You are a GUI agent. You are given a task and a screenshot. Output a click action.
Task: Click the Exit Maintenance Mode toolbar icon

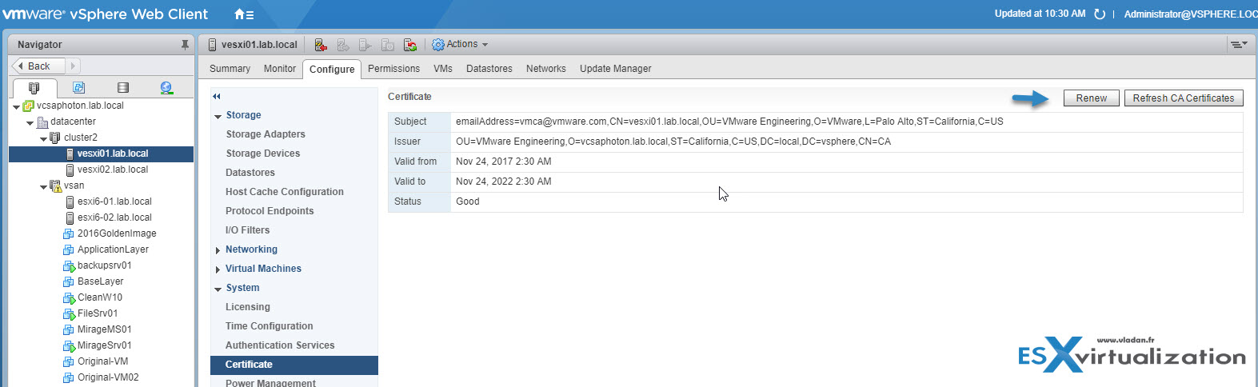[343, 45]
